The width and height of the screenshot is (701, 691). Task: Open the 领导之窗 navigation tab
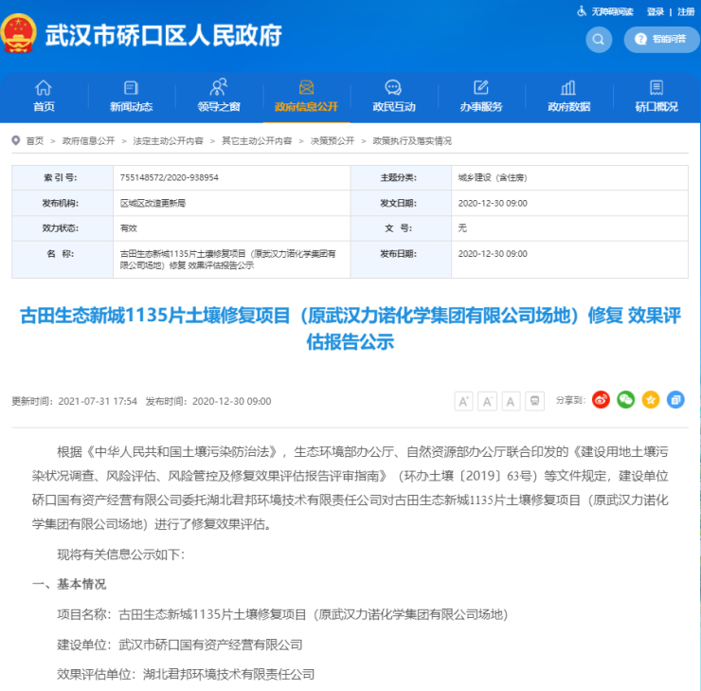click(219, 96)
